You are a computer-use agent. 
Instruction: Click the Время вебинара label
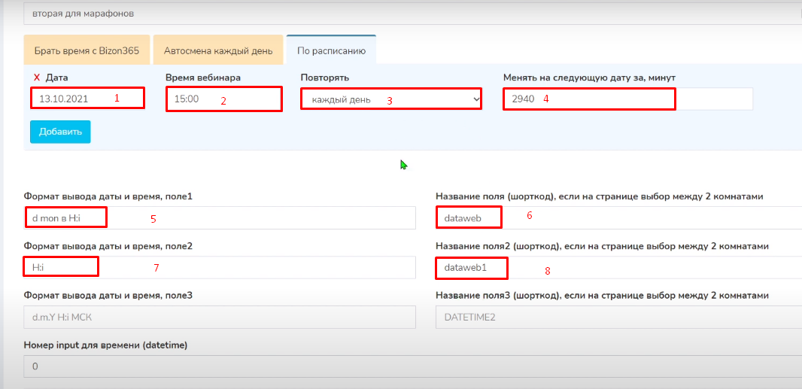coord(203,77)
